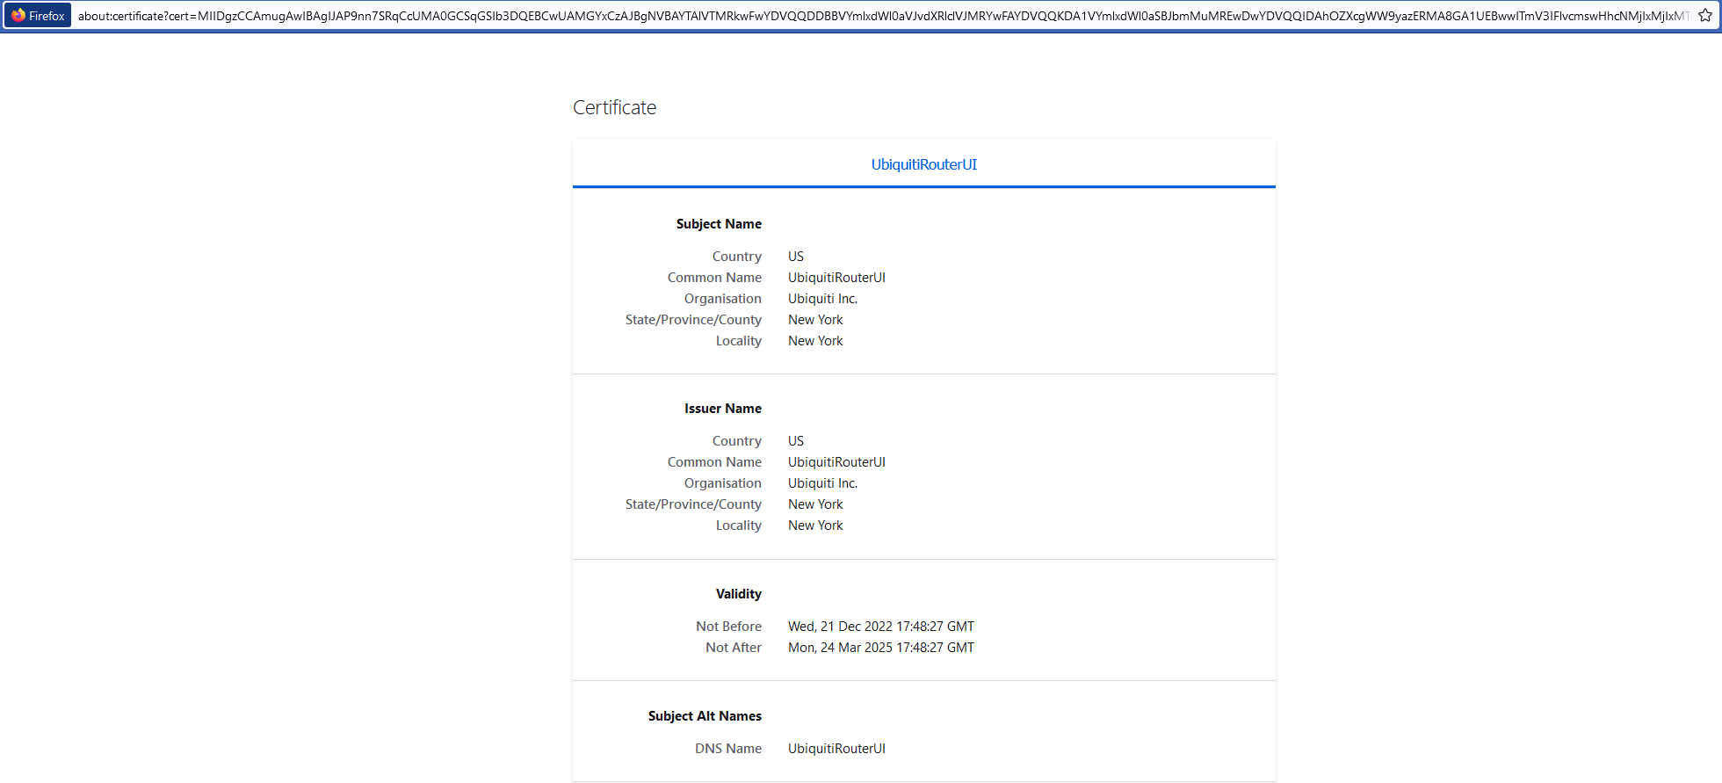1722x783 pixels.
Task: Select the UbiquitiRouterUI certificate tab
Action: click(924, 164)
